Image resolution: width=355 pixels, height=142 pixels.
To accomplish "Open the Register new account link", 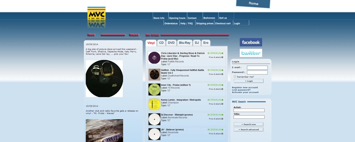I will click(x=245, y=88).
